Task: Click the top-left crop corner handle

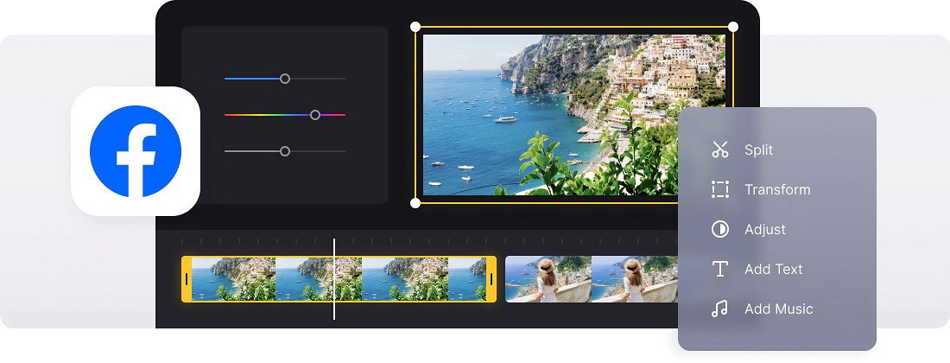Action: (x=415, y=27)
